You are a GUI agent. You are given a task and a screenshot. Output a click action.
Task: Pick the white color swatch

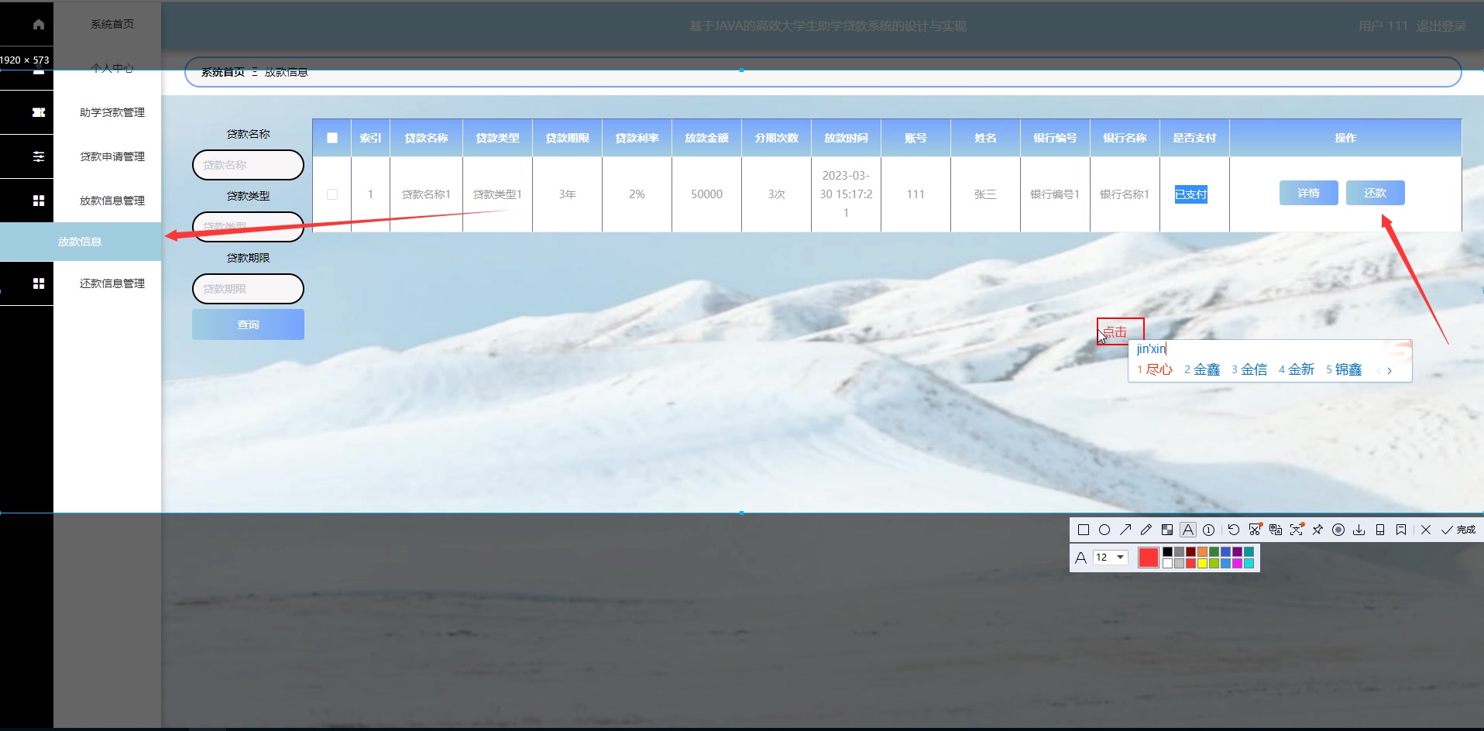1167,563
